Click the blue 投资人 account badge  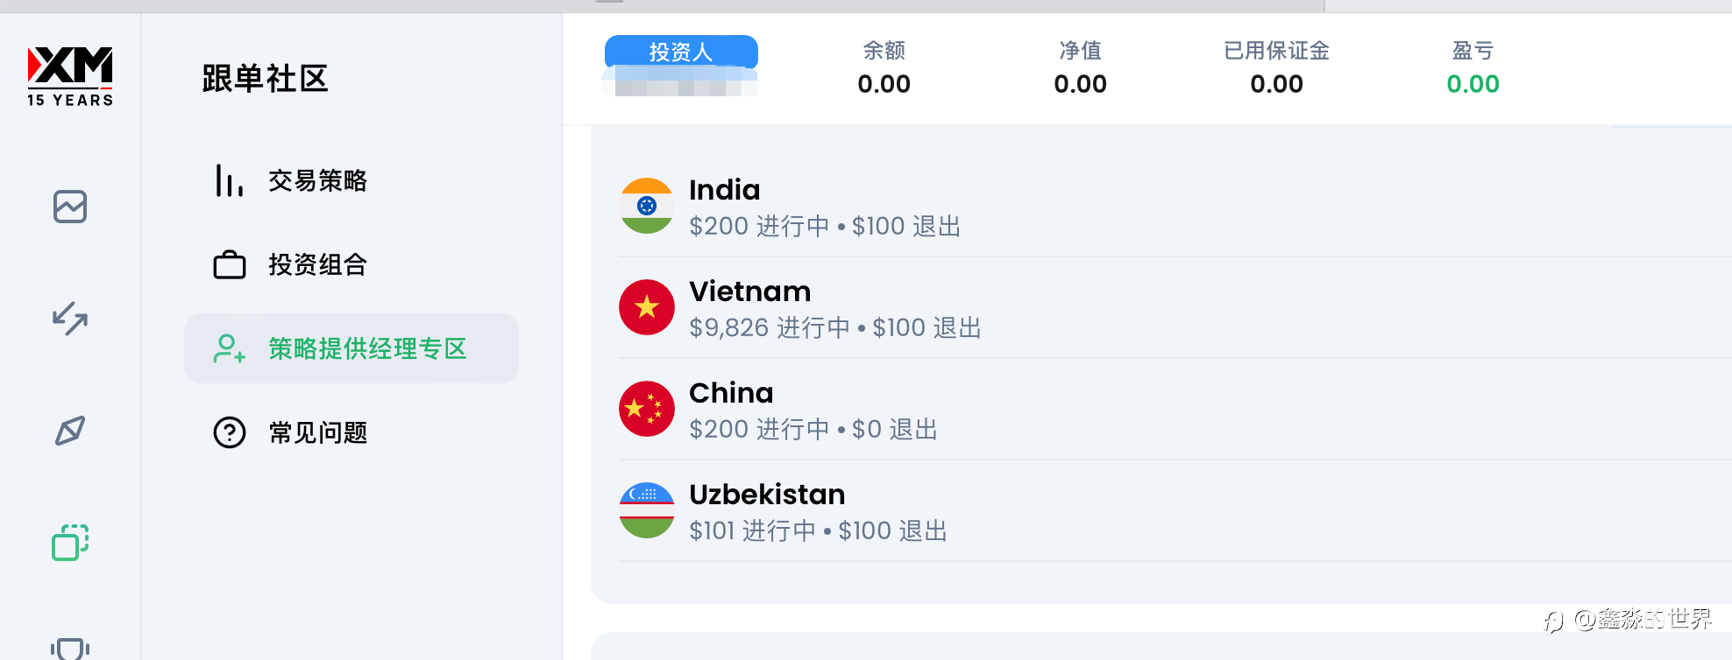click(681, 52)
